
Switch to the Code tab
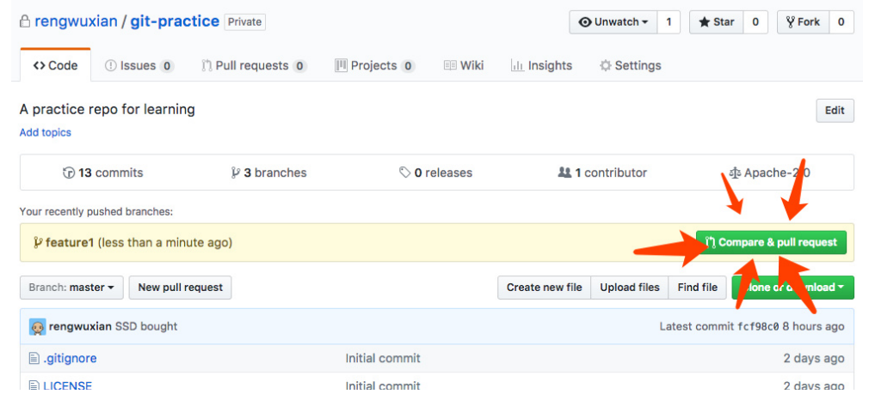[x=55, y=65]
